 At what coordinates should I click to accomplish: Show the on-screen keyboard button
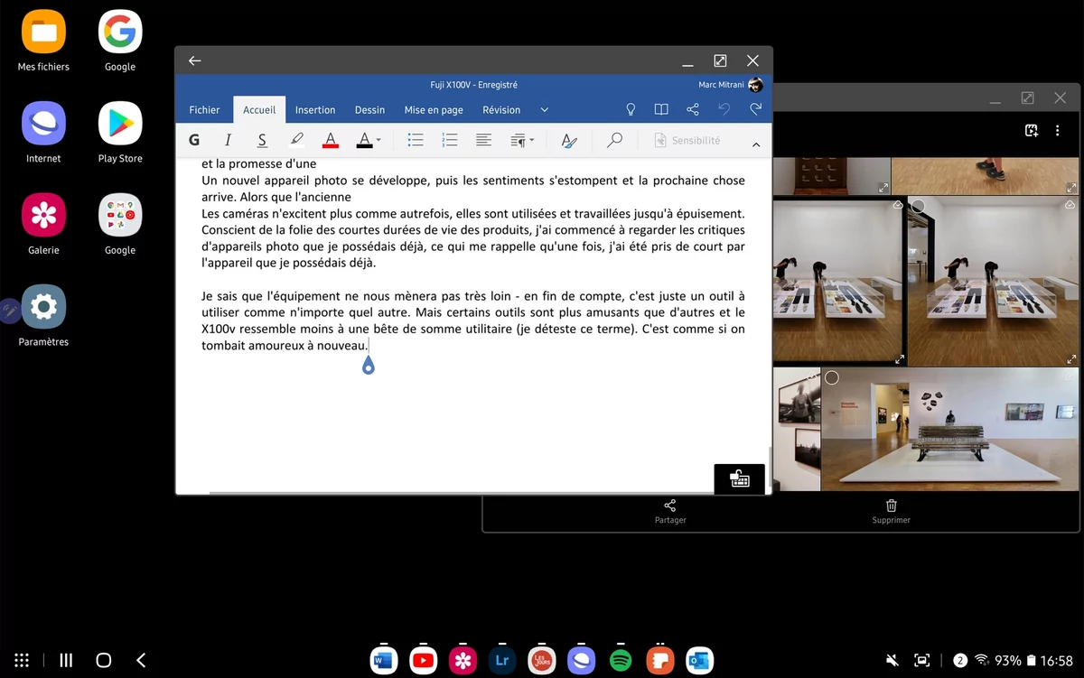point(740,478)
